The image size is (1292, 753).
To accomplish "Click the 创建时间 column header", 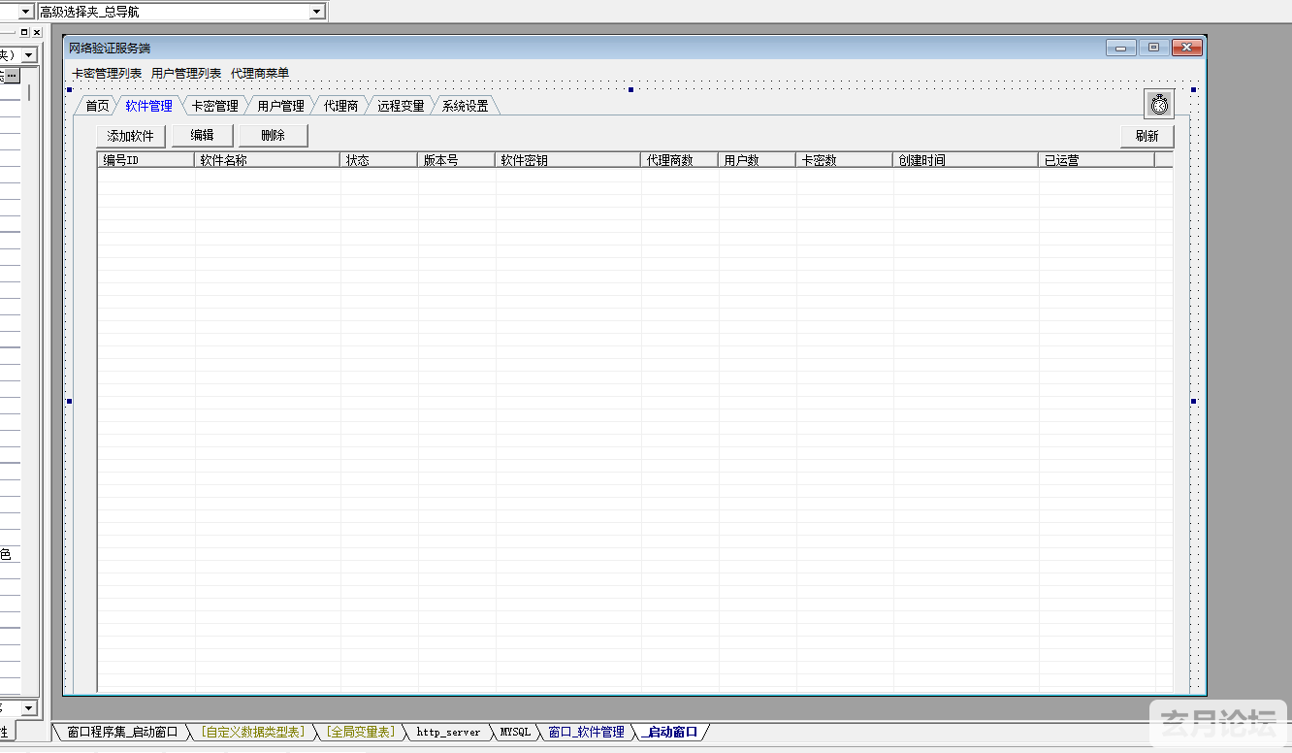I will 966,160.
